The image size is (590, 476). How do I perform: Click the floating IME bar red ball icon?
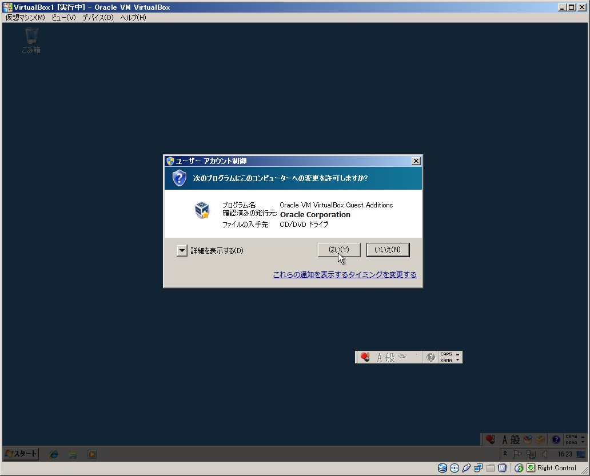pyautogui.click(x=365, y=357)
